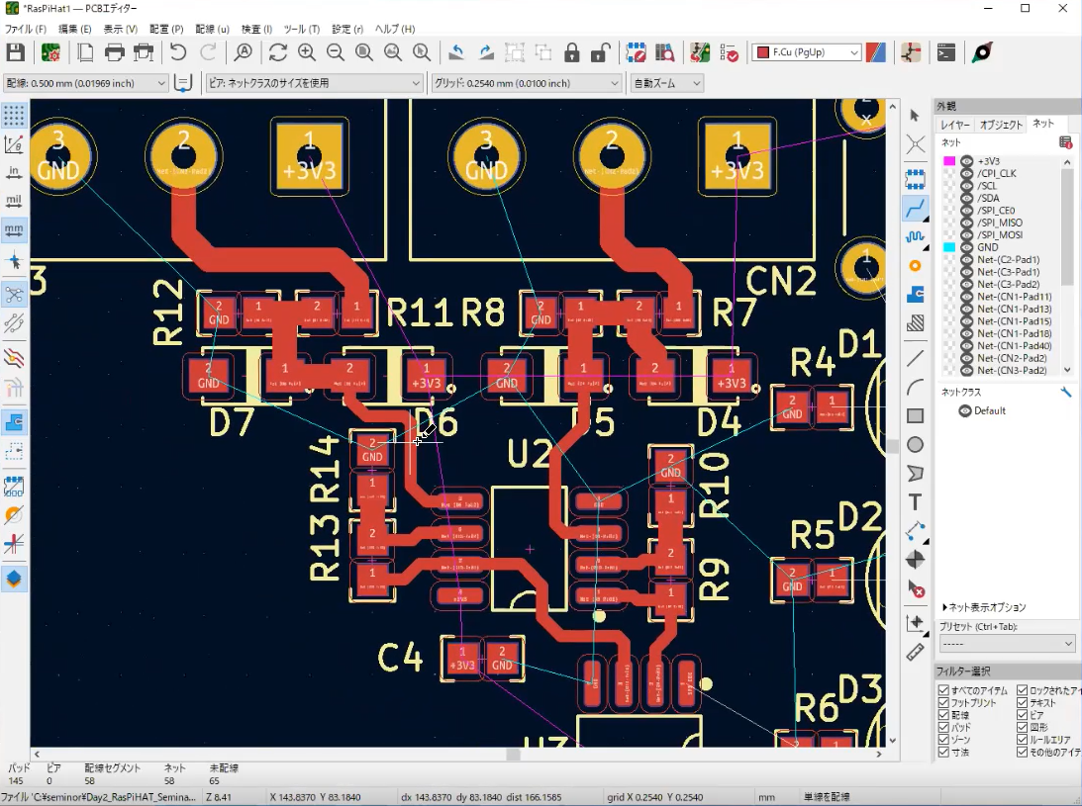This screenshot has width=1082, height=806.
Task: Expand ネット表示オプション section
Action: click(x=983, y=607)
